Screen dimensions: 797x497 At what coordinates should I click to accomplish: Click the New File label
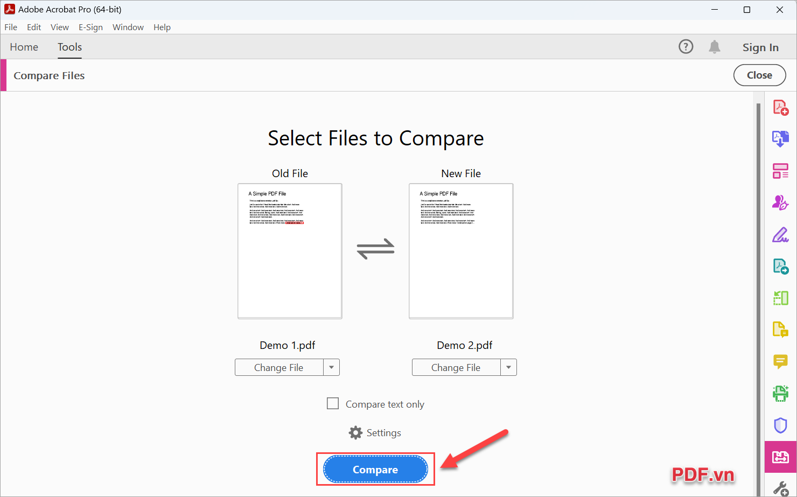tap(461, 173)
